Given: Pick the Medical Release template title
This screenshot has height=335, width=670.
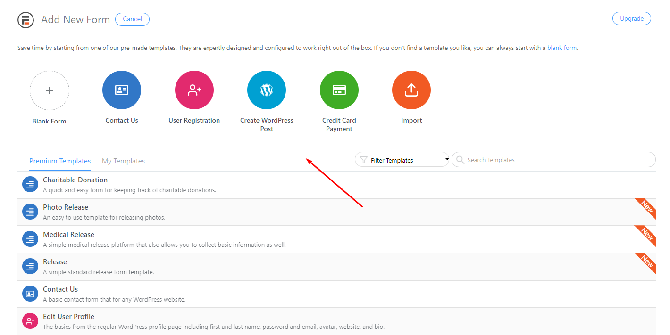Looking at the screenshot, I should [68, 235].
